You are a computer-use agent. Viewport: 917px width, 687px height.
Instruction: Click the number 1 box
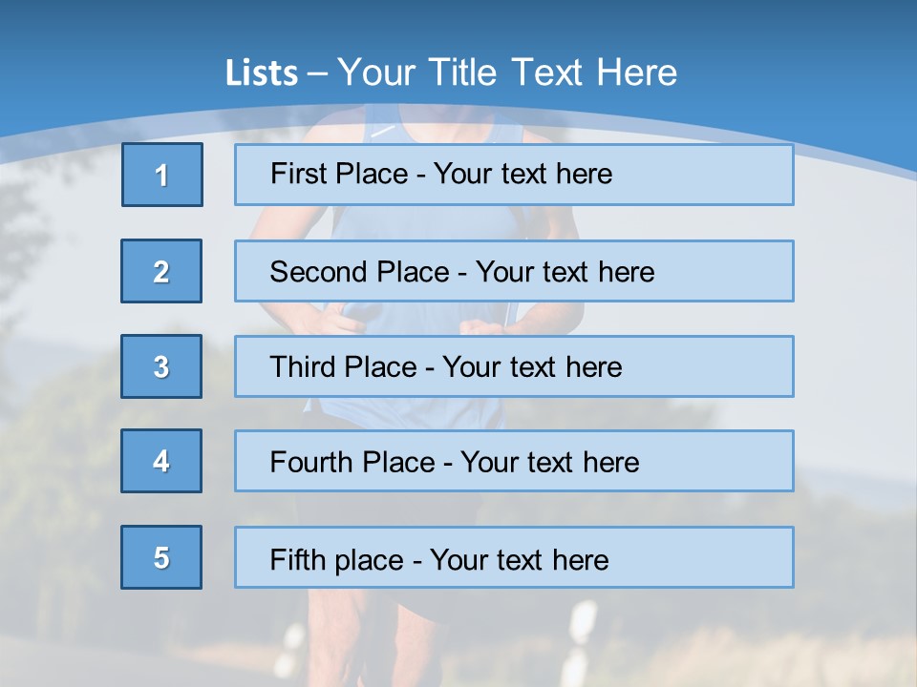pos(162,175)
